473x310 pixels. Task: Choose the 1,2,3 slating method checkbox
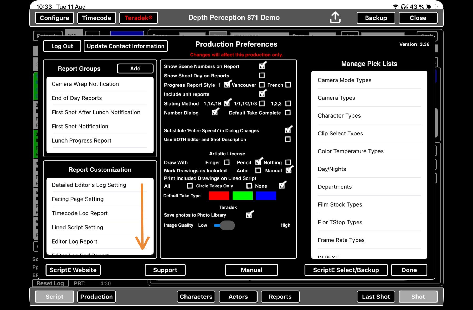pyautogui.click(x=288, y=103)
